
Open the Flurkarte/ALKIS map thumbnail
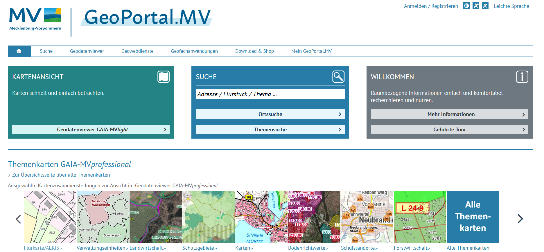pos(50,217)
